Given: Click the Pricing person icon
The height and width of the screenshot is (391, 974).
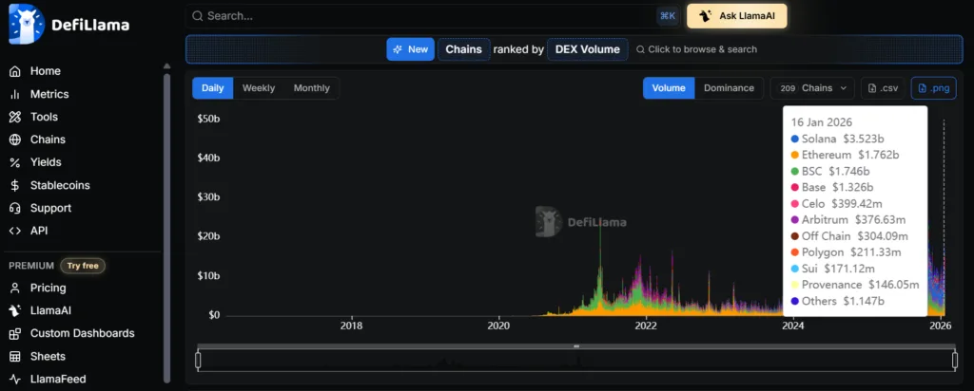Looking at the screenshot, I should tap(15, 289).
